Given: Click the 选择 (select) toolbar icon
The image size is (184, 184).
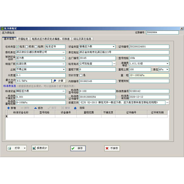Looking at the screenshot, I should pos(75,108).
